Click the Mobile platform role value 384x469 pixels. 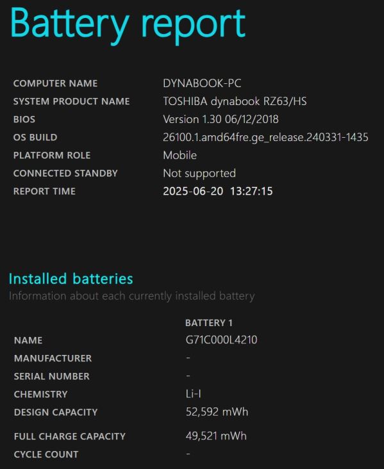click(180, 155)
